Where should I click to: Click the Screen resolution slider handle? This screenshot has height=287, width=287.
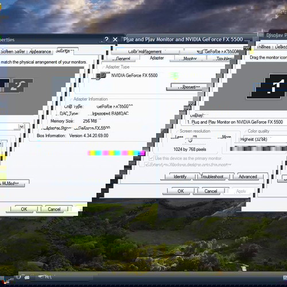click(x=190, y=139)
